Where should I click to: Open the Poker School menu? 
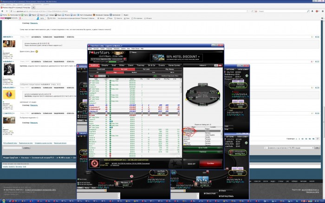point(136,49)
